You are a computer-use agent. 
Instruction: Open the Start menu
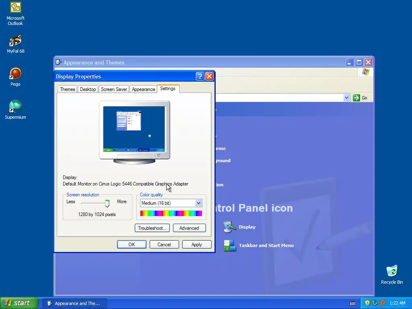coord(19,303)
